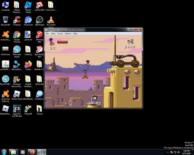The height and width of the screenshot is (155, 194).
Task: Select the Movies folder icon
Action: [x=40, y=110]
